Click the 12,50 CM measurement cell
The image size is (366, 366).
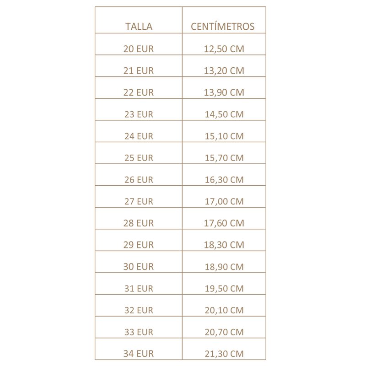pyautogui.click(x=224, y=49)
